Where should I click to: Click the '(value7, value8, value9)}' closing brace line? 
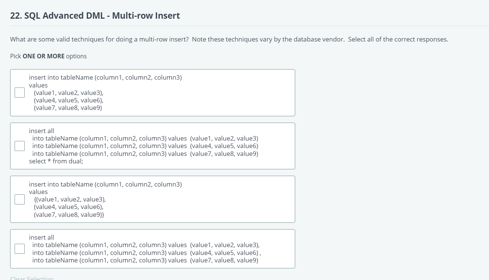tap(69, 215)
